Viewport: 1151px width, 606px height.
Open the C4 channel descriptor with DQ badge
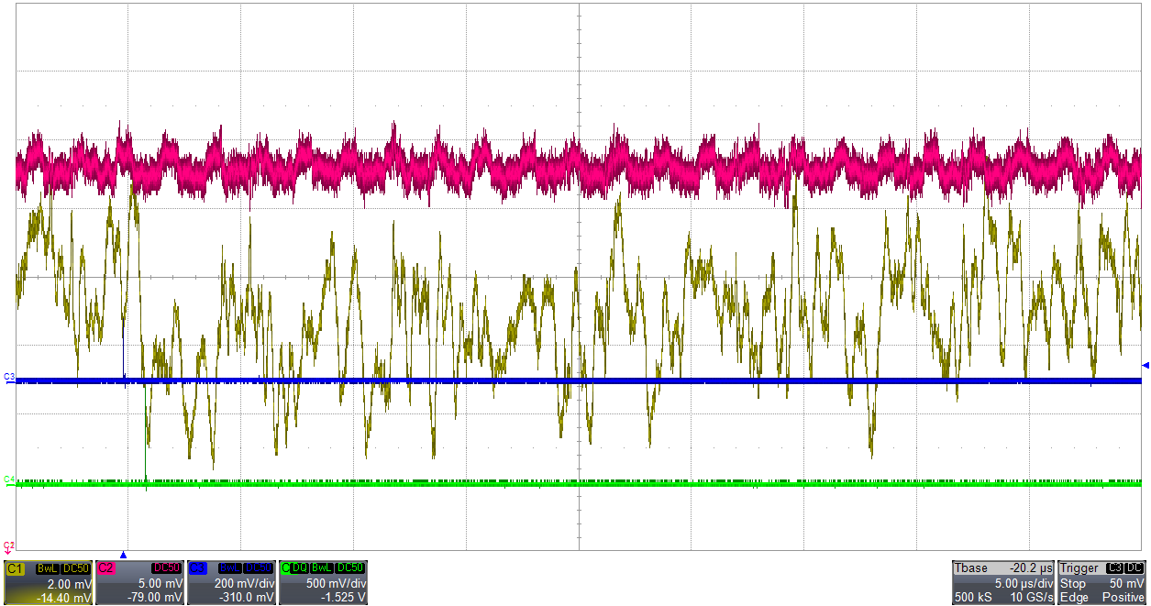point(323,582)
